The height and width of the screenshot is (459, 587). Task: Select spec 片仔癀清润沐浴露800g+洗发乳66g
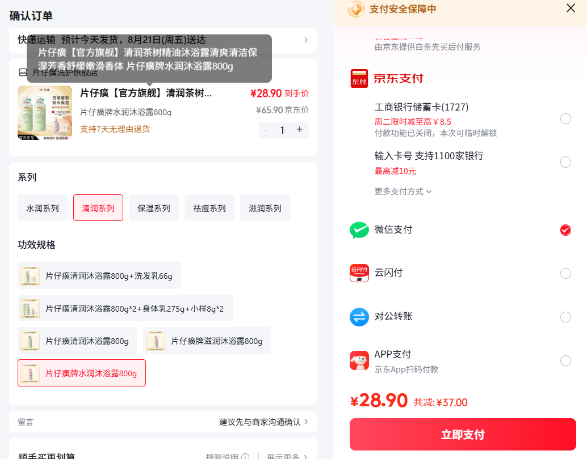99,276
